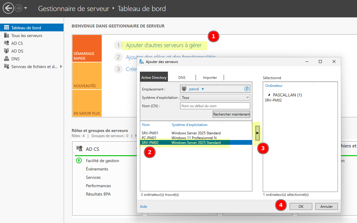The image size is (357, 223).
Task: Click the Annuler button
Action: [x=326, y=206]
